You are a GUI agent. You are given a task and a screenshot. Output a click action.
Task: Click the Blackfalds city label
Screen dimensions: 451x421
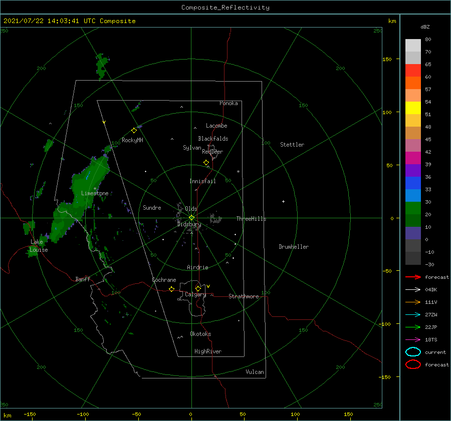pyautogui.click(x=213, y=139)
